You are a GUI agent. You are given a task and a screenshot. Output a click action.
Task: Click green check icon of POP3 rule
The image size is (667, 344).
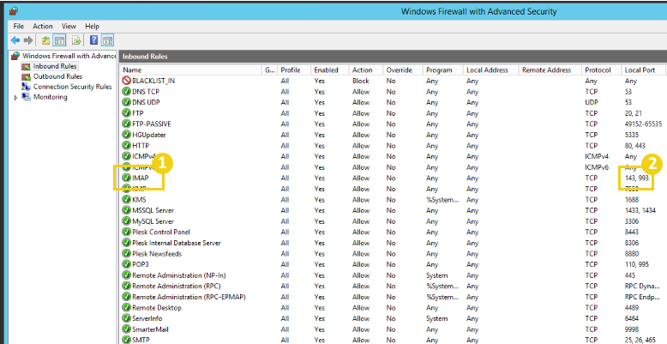click(126, 264)
